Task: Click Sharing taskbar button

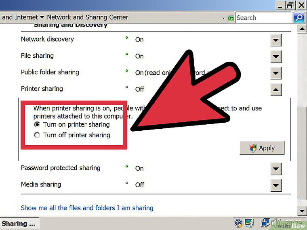Action: (19, 224)
